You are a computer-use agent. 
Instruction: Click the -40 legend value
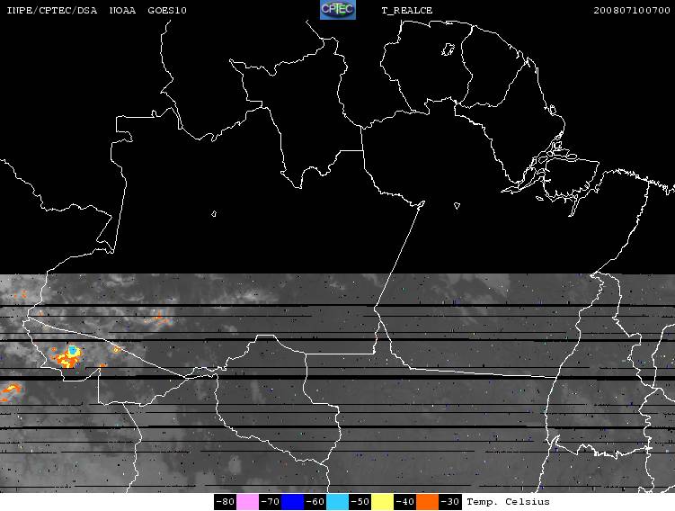coord(404,502)
